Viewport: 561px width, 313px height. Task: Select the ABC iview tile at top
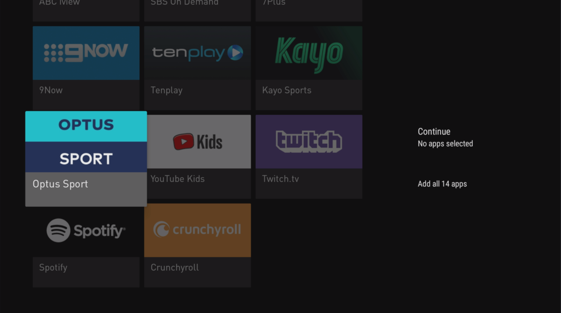86,8
